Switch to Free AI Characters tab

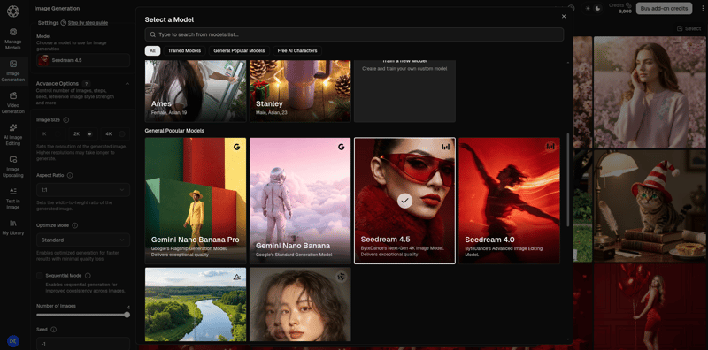tap(297, 51)
